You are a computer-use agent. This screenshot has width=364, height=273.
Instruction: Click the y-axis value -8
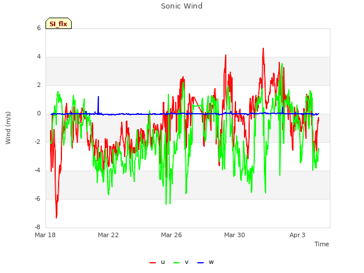point(38,227)
